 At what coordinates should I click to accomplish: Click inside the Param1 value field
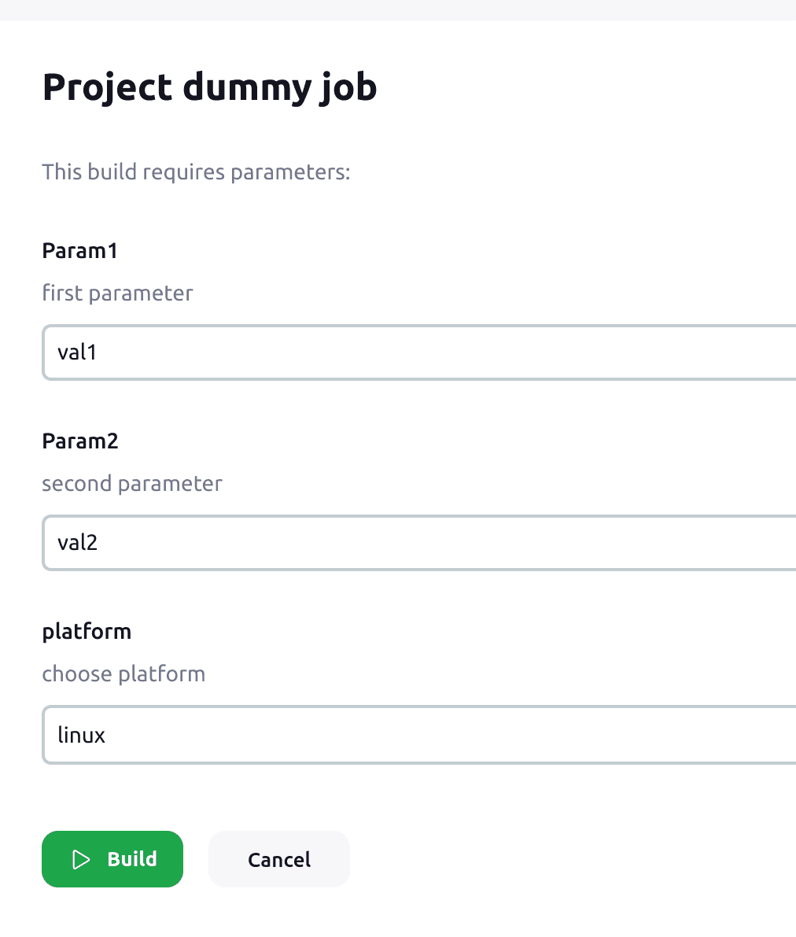point(315,352)
